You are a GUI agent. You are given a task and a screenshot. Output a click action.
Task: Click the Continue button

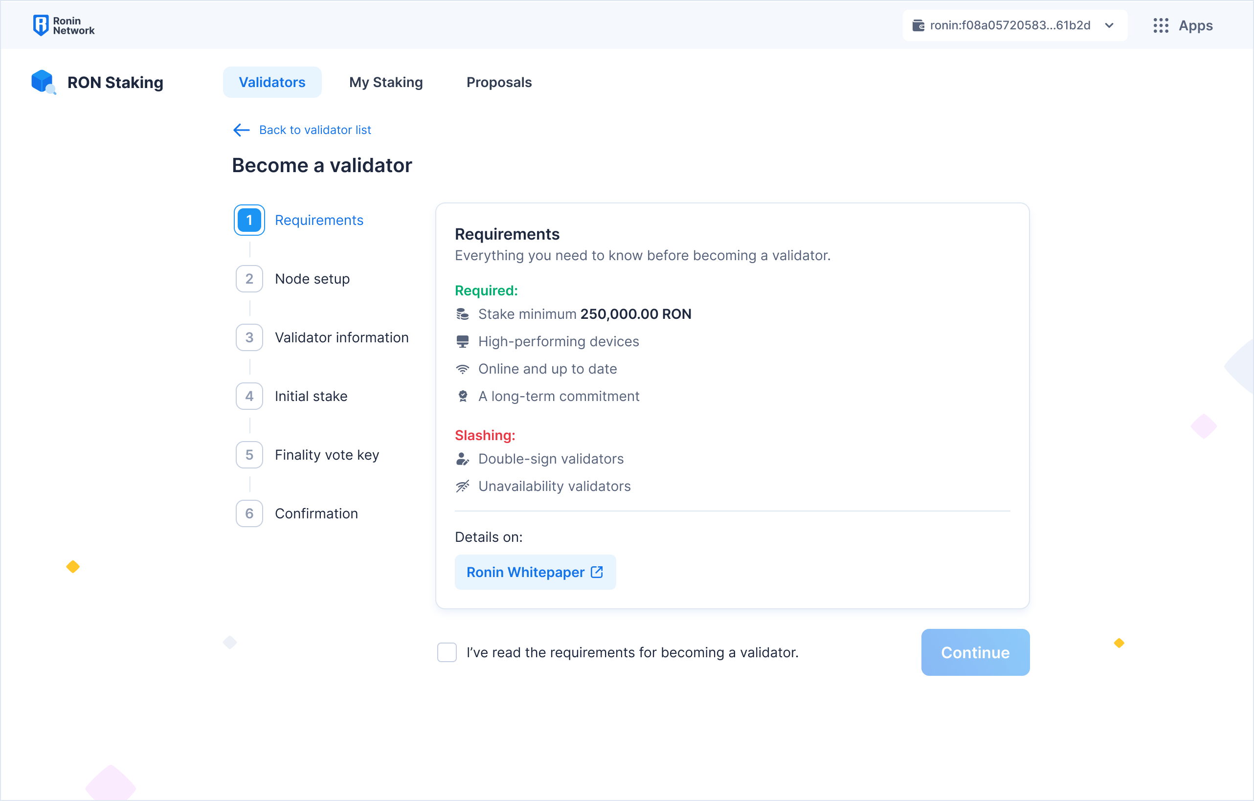tap(975, 652)
